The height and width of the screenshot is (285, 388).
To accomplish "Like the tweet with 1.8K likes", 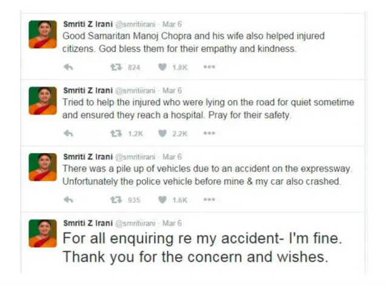I will pyautogui.click(x=162, y=67).
